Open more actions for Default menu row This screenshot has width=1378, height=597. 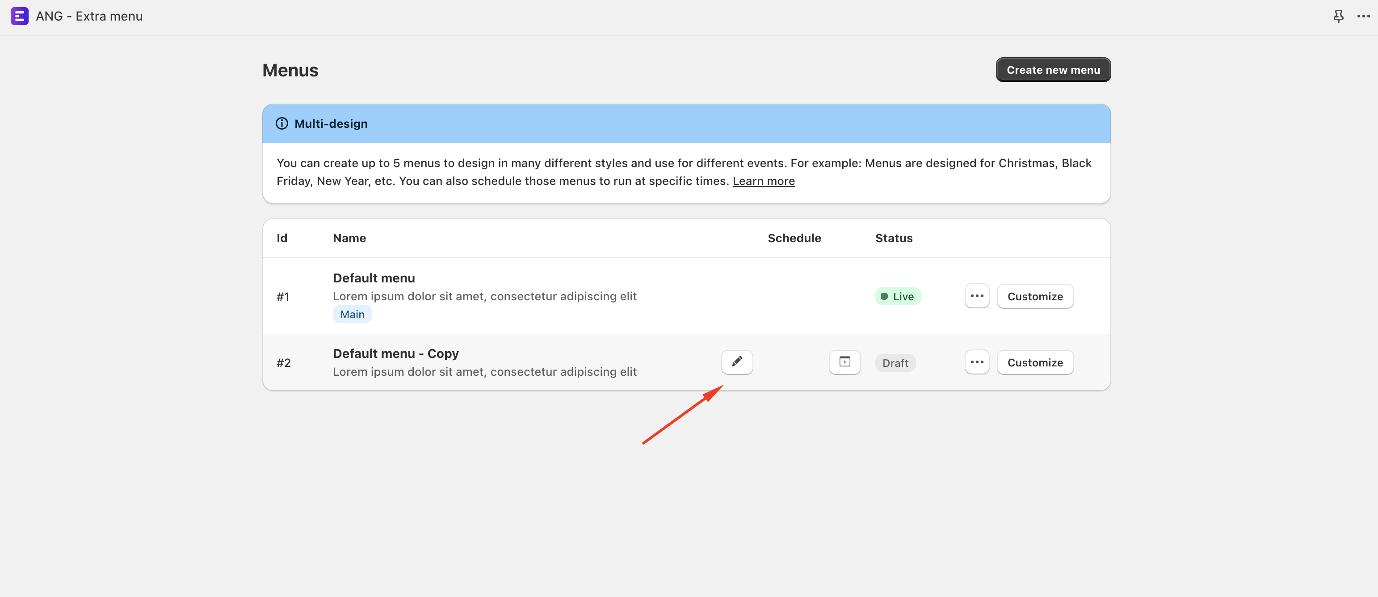pos(976,296)
